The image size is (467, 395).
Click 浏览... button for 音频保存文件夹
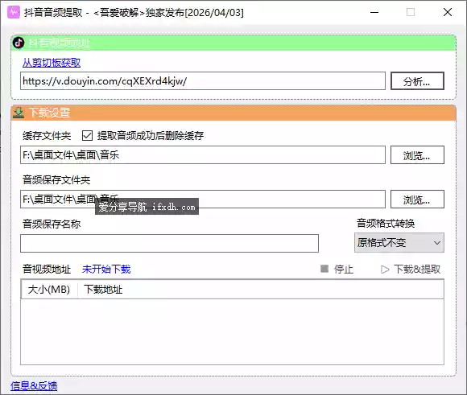(x=417, y=200)
